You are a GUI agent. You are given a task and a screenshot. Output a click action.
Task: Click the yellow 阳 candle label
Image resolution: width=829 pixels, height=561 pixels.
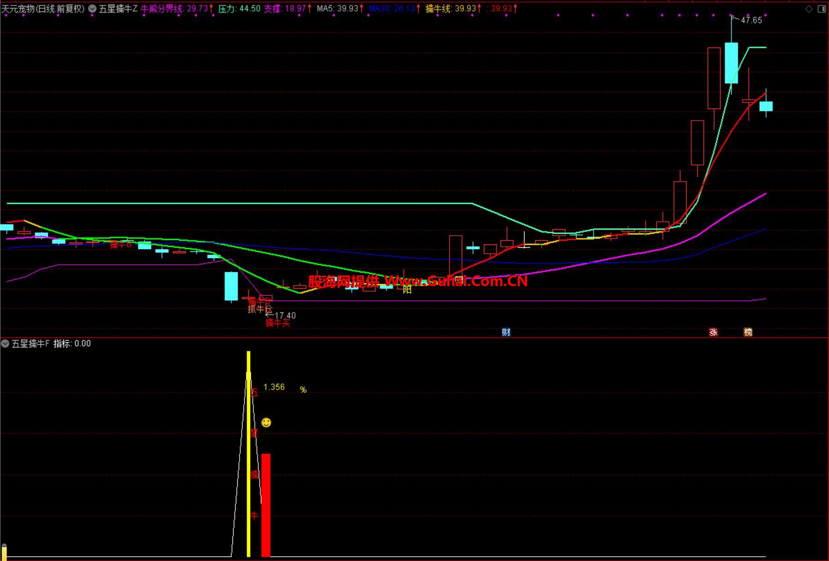click(x=407, y=290)
